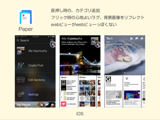Open messages icon in Facebook bar
Screen dimensions: 160x120
click(47, 104)
